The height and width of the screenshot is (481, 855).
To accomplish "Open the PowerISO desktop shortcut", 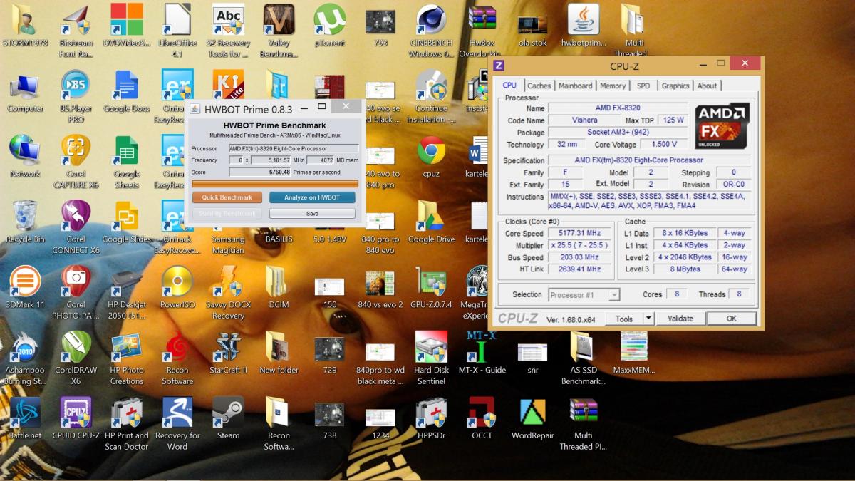I will pos(177,287).
